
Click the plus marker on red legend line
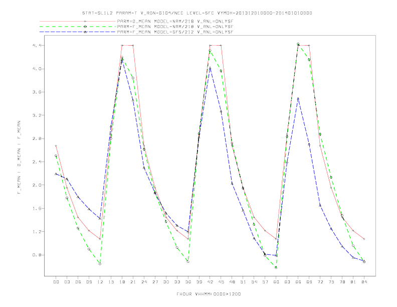(x=85, y=21)
